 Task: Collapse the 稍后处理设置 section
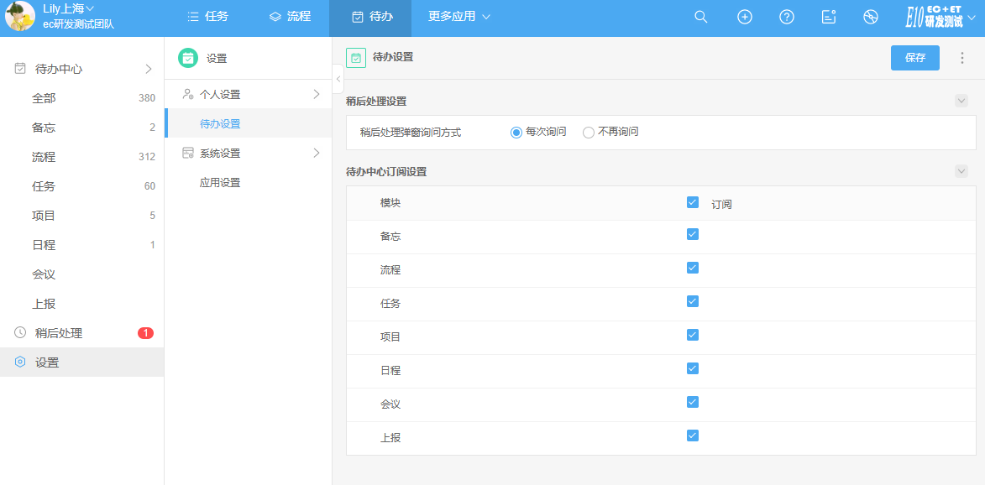961,101
